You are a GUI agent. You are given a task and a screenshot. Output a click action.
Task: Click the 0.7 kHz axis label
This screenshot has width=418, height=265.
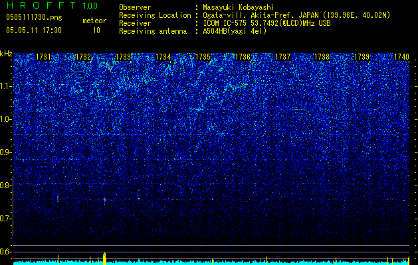(x=6, y=219)
